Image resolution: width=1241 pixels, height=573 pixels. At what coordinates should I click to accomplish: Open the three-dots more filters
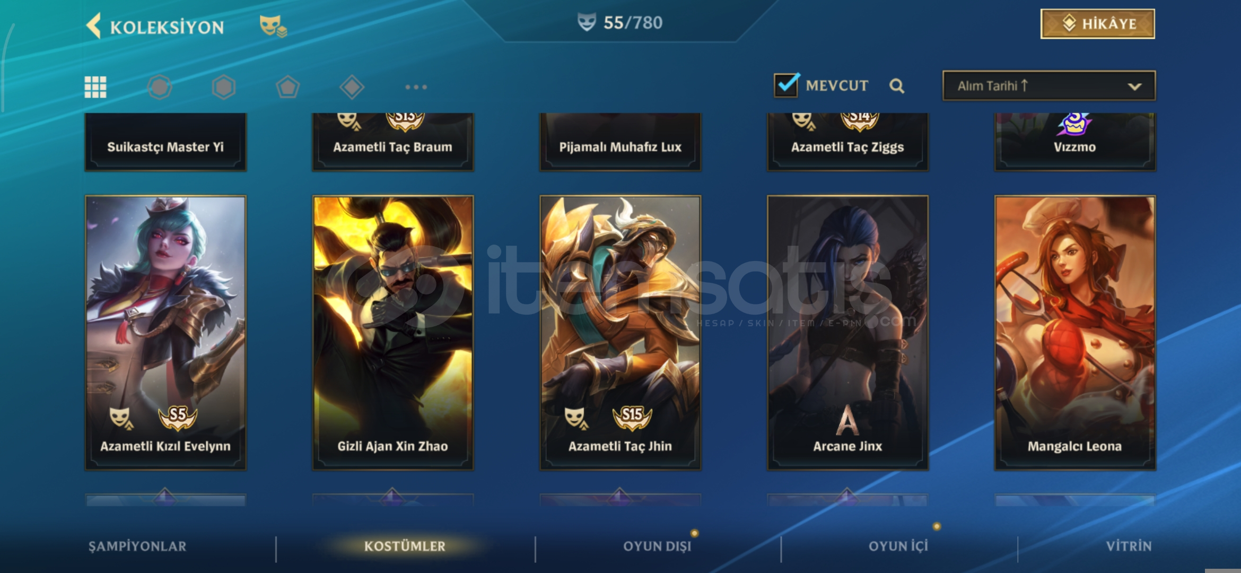[x=416, y=87]
